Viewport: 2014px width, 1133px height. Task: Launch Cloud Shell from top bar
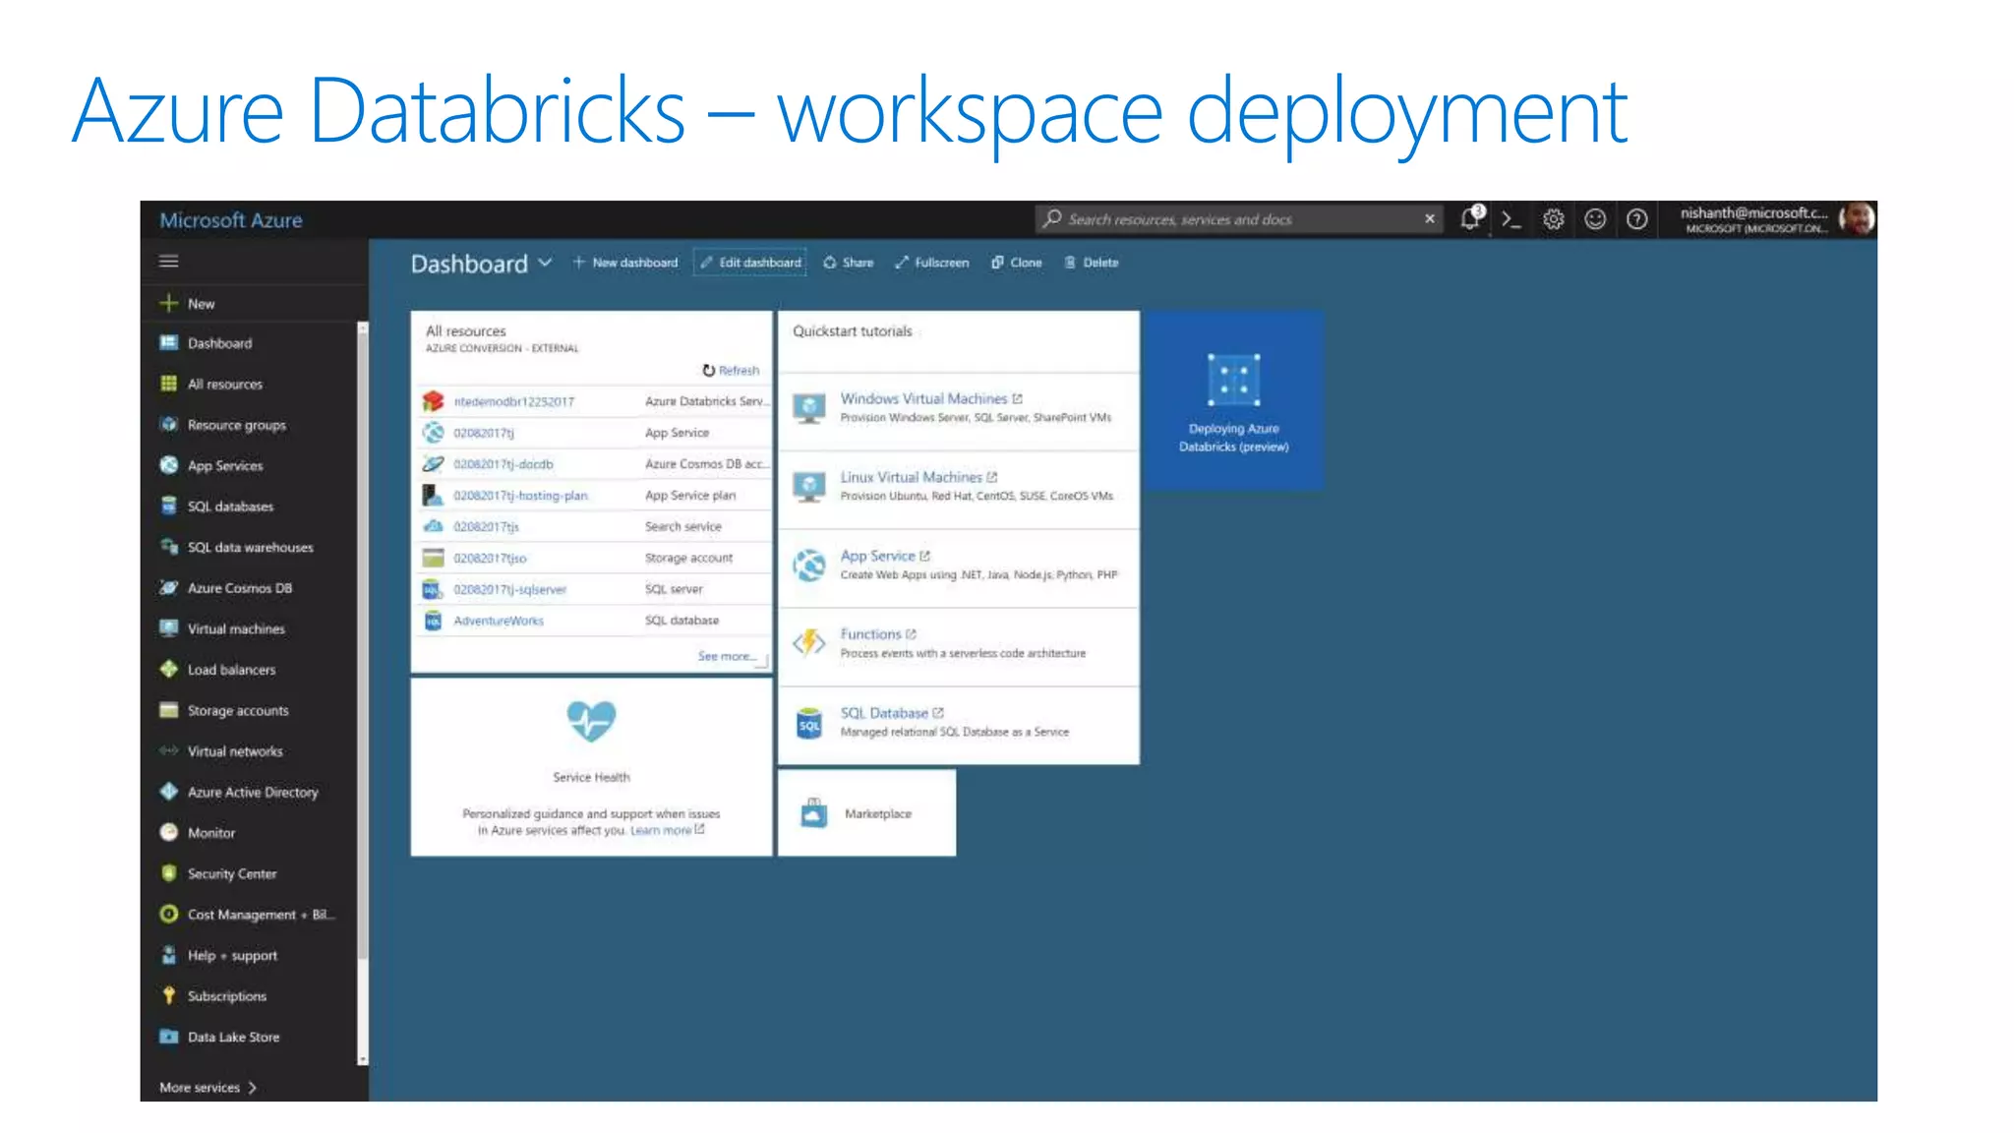[x=1511, y=219]
